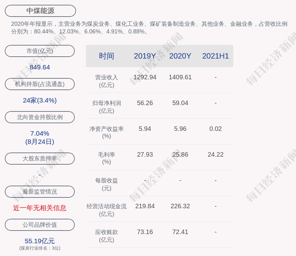Select the 2019Y gross margin 27.93

pyautogui.click(x=145, y=155)
